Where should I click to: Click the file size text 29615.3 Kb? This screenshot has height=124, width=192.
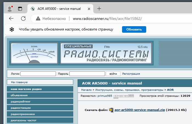click(x=176, y=110)
